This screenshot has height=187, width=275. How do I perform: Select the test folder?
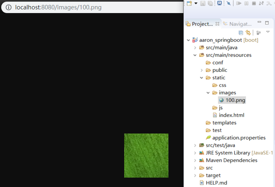click(x=217, y=130)
